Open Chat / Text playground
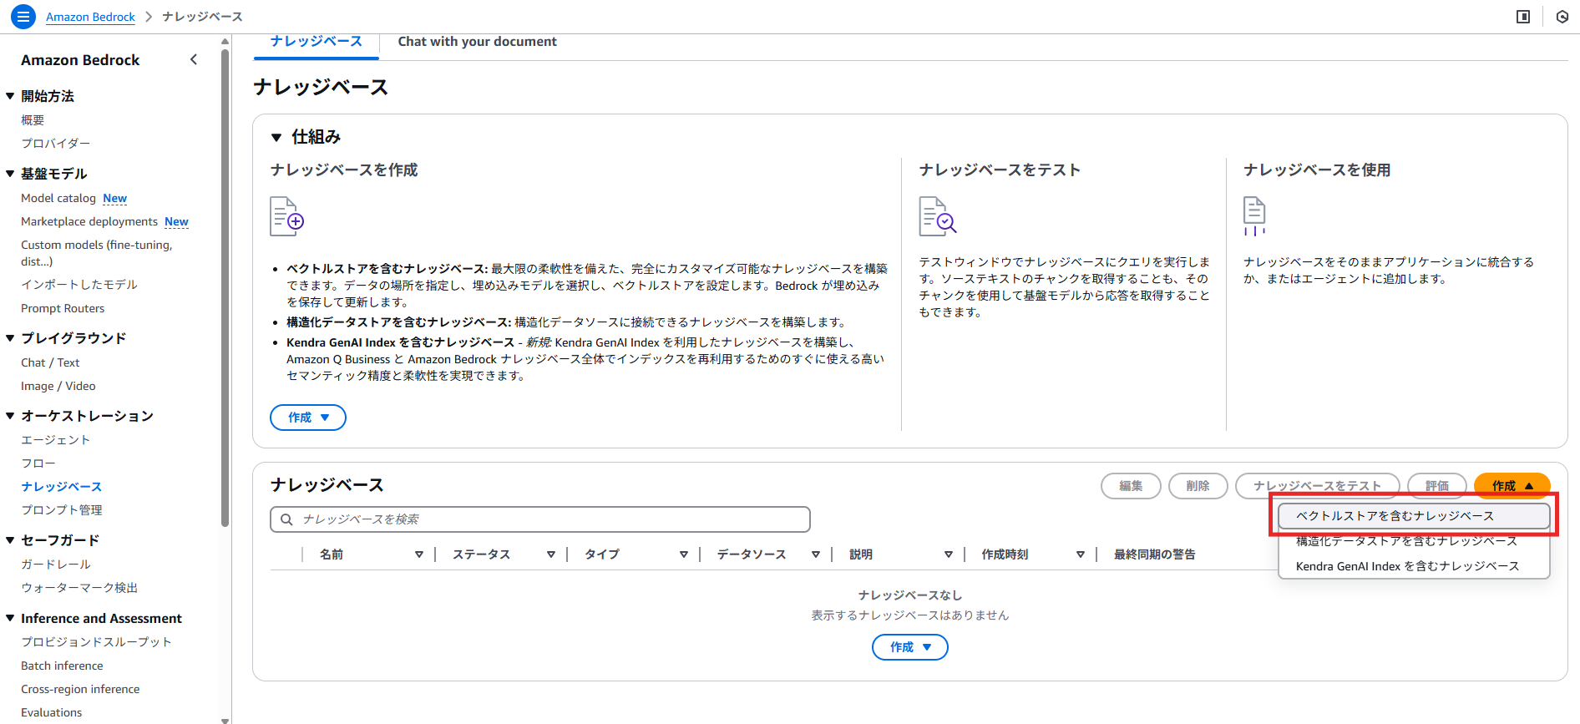This screenshot has height=724, width=1580. tap(50, 362)
